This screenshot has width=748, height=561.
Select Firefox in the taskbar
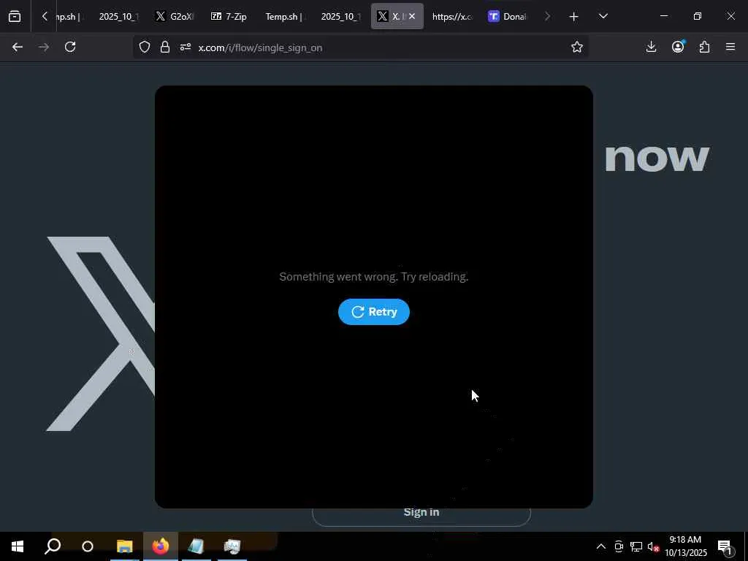tap(161, 546)
